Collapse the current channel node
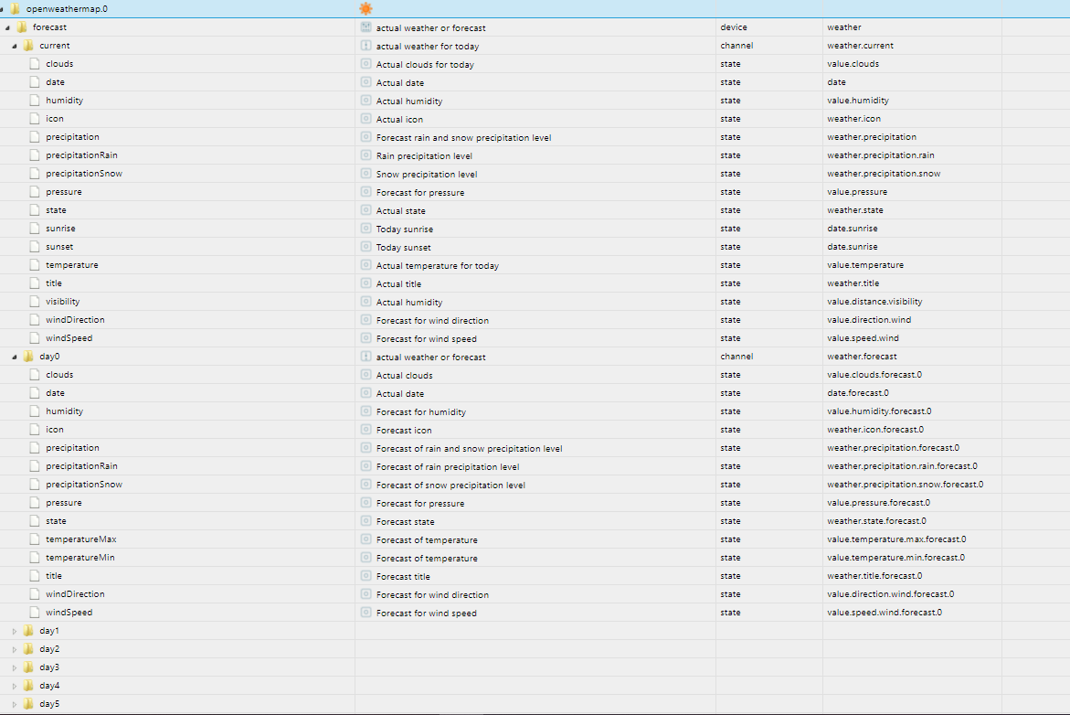 15,47
